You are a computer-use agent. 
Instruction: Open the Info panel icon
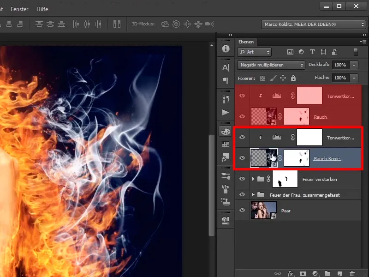(226, 48)
